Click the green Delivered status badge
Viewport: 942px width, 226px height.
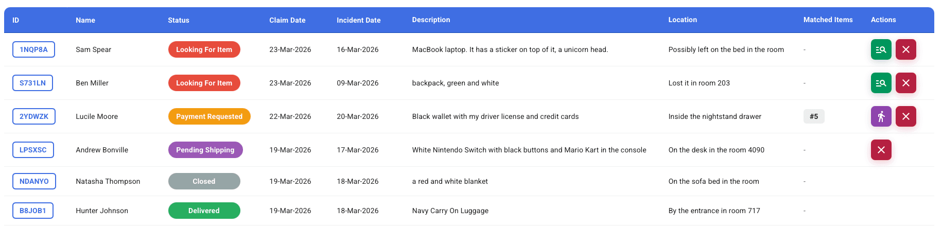204,211
